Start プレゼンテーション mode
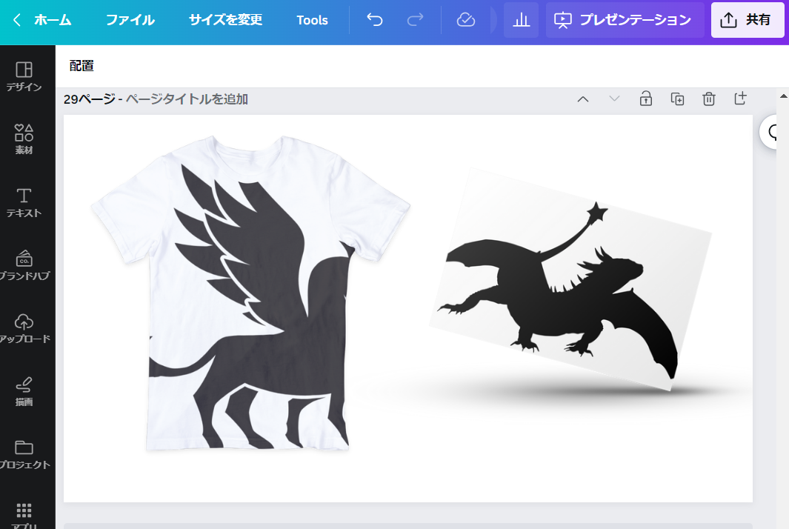Image resolution: width=789 pixels, height=529 pixels. pos(624,20)
